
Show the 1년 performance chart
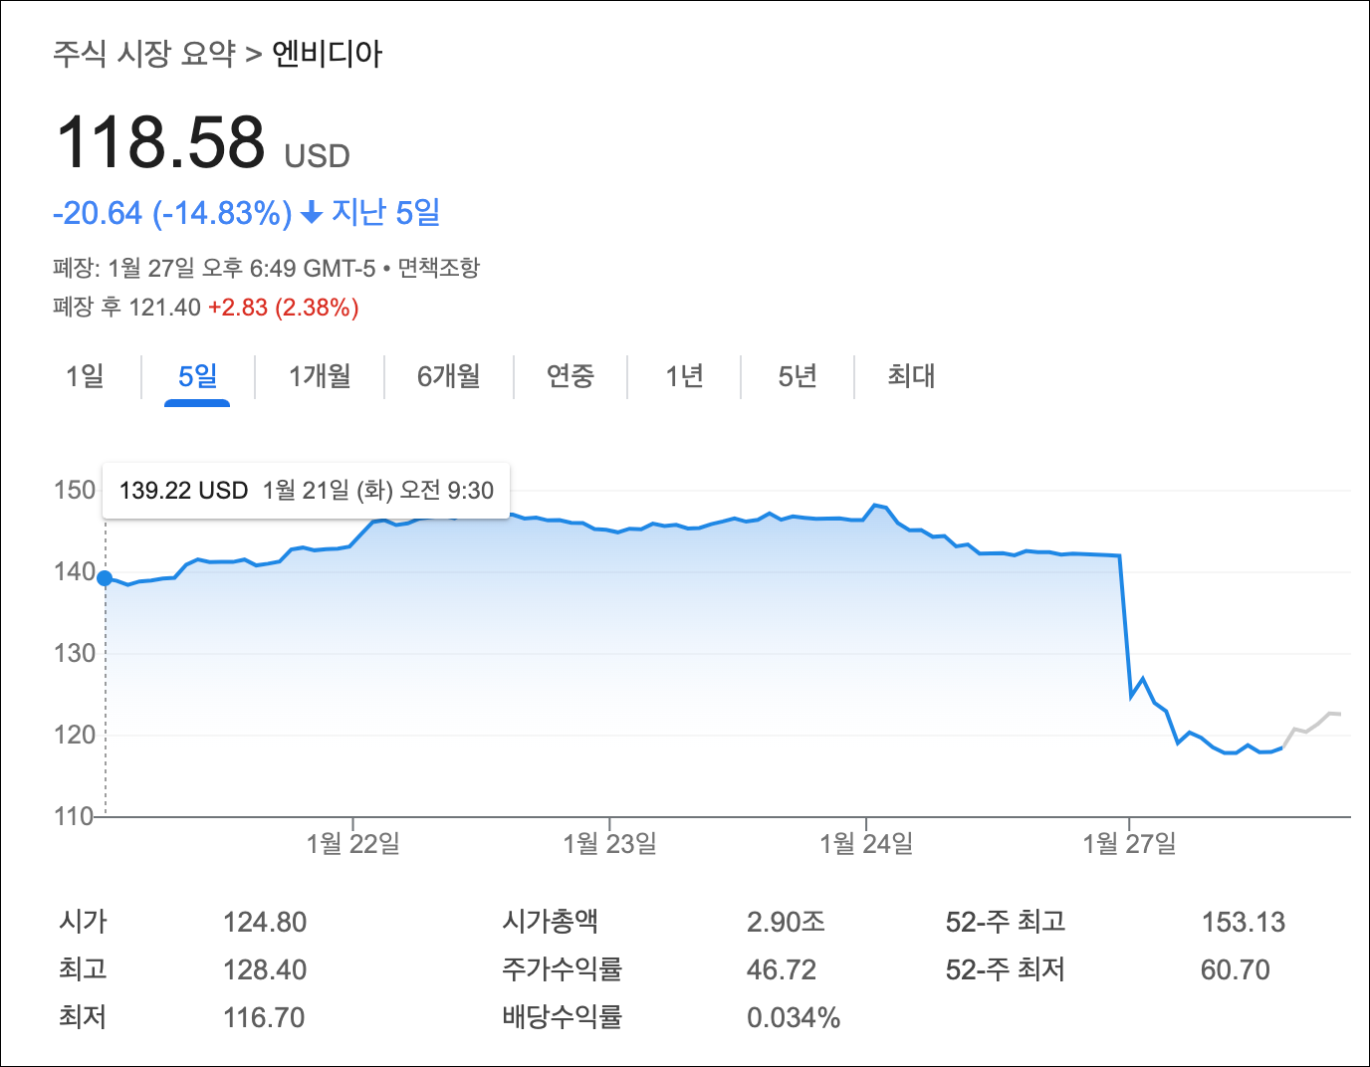(x=684, y=377)
